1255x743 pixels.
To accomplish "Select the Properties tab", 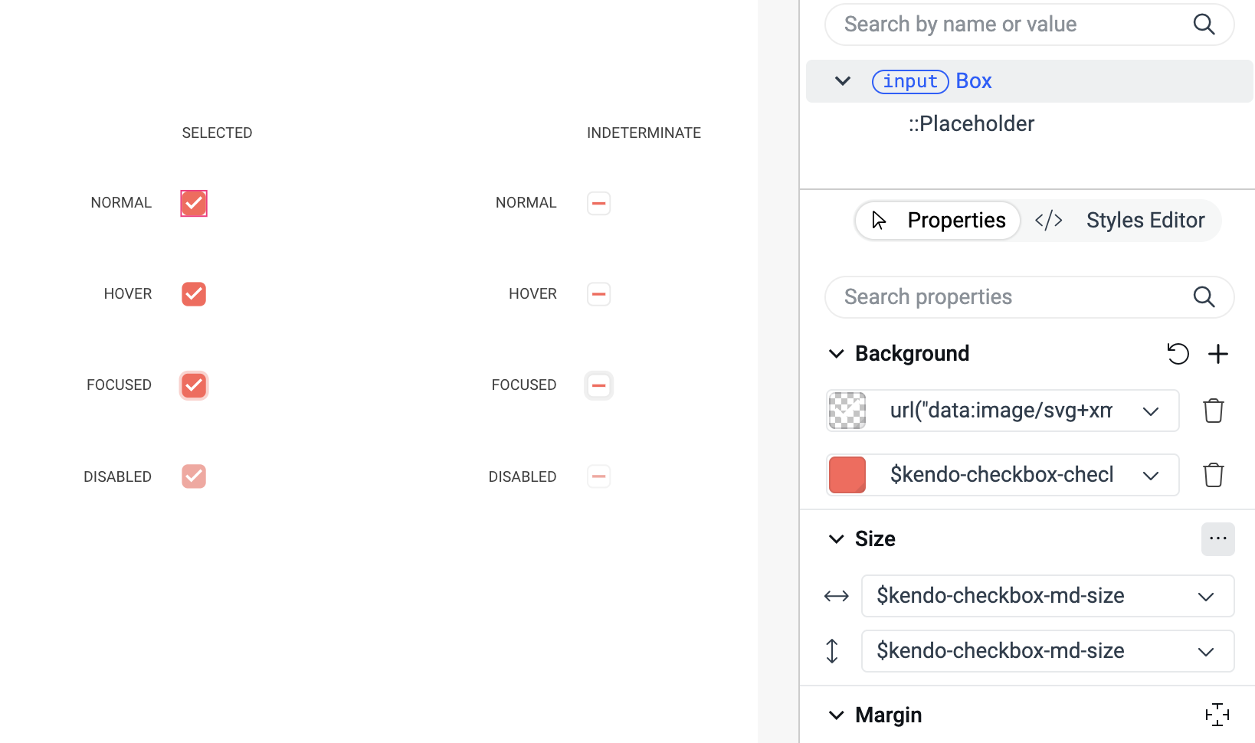I will click(955, 220).
